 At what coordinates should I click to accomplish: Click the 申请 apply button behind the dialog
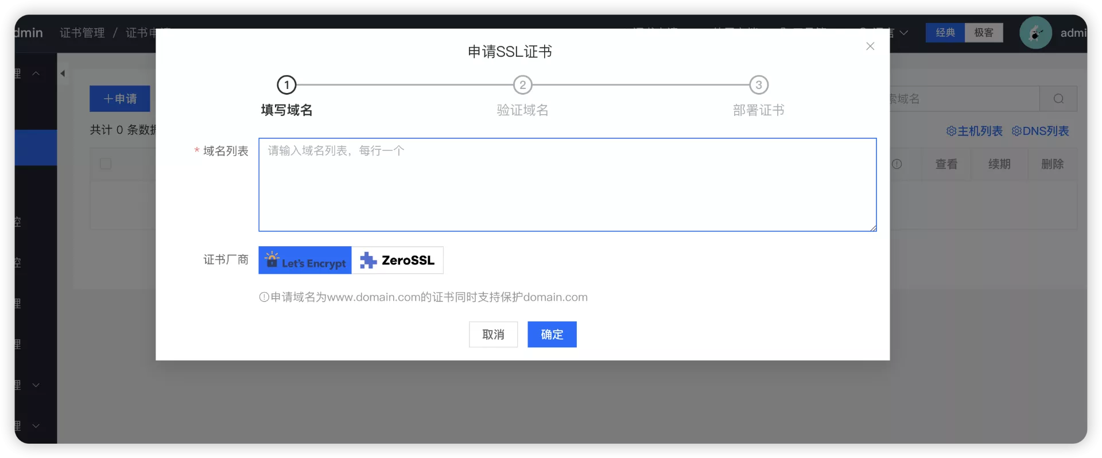120,99
